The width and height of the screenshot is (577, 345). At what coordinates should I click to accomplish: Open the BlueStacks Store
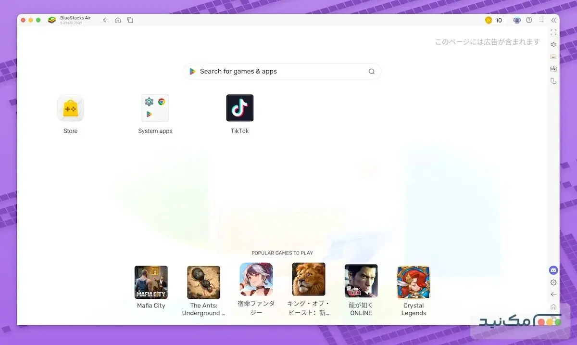pos(70,108)
